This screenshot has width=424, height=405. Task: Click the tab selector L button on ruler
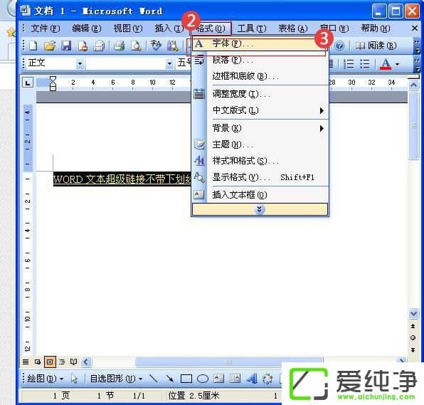coord(28,83)
